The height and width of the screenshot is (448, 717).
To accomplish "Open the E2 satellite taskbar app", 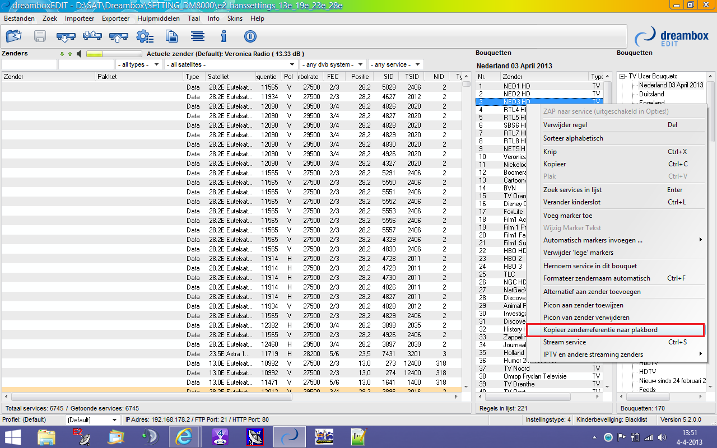I will point(81,436).
